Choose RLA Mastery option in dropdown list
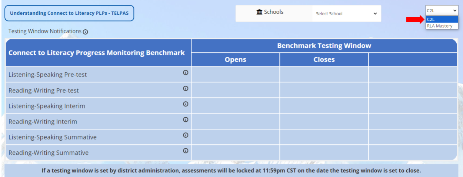The height and width of the screenshot is (177, 463). pyautogui.click(x=442, y=26)
